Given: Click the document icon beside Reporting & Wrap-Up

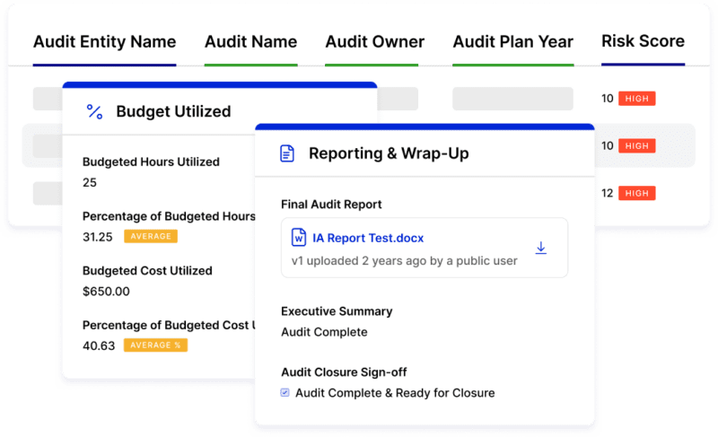Looking at the screenshot, I should tap(287, 153).
